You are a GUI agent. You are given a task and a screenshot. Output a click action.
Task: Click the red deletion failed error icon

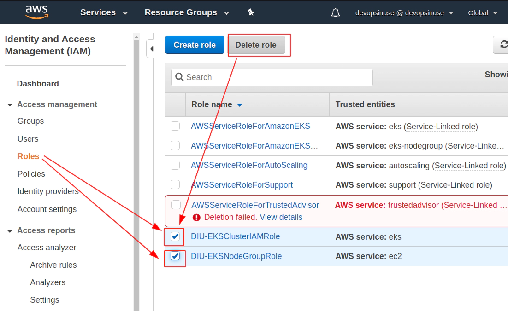click(196, 218)
